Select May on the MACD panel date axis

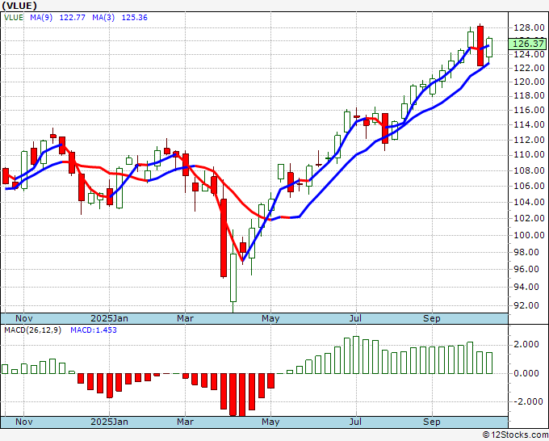270,422
